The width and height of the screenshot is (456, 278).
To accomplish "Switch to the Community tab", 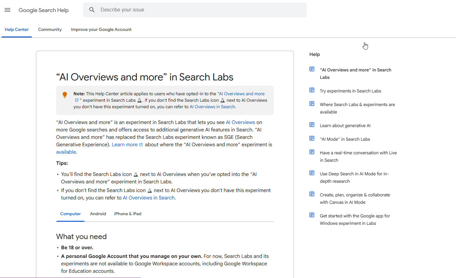I will [50, 29].
